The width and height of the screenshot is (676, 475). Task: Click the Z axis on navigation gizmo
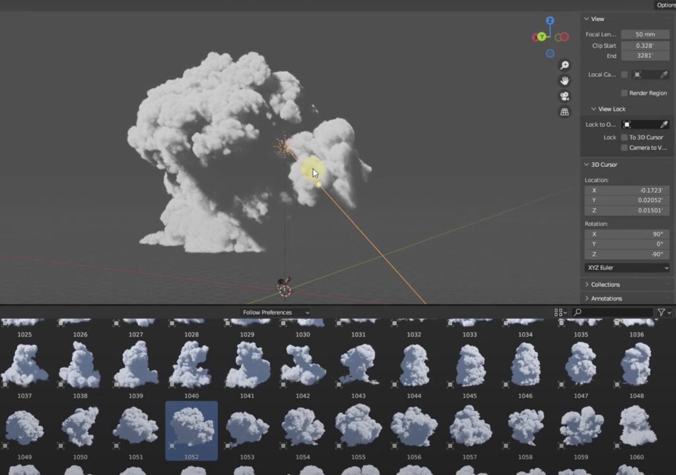click(550, 20)
